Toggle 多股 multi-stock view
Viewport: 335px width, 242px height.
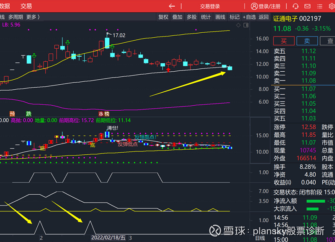point(191,17)
